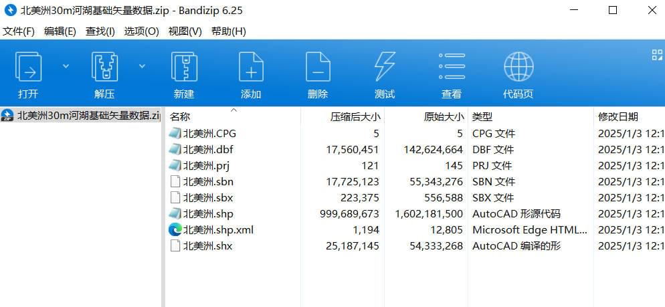Click the file icon of 北美洲.prj
The height and width of the screenshot is (307, 665).
tap(175, 166)
